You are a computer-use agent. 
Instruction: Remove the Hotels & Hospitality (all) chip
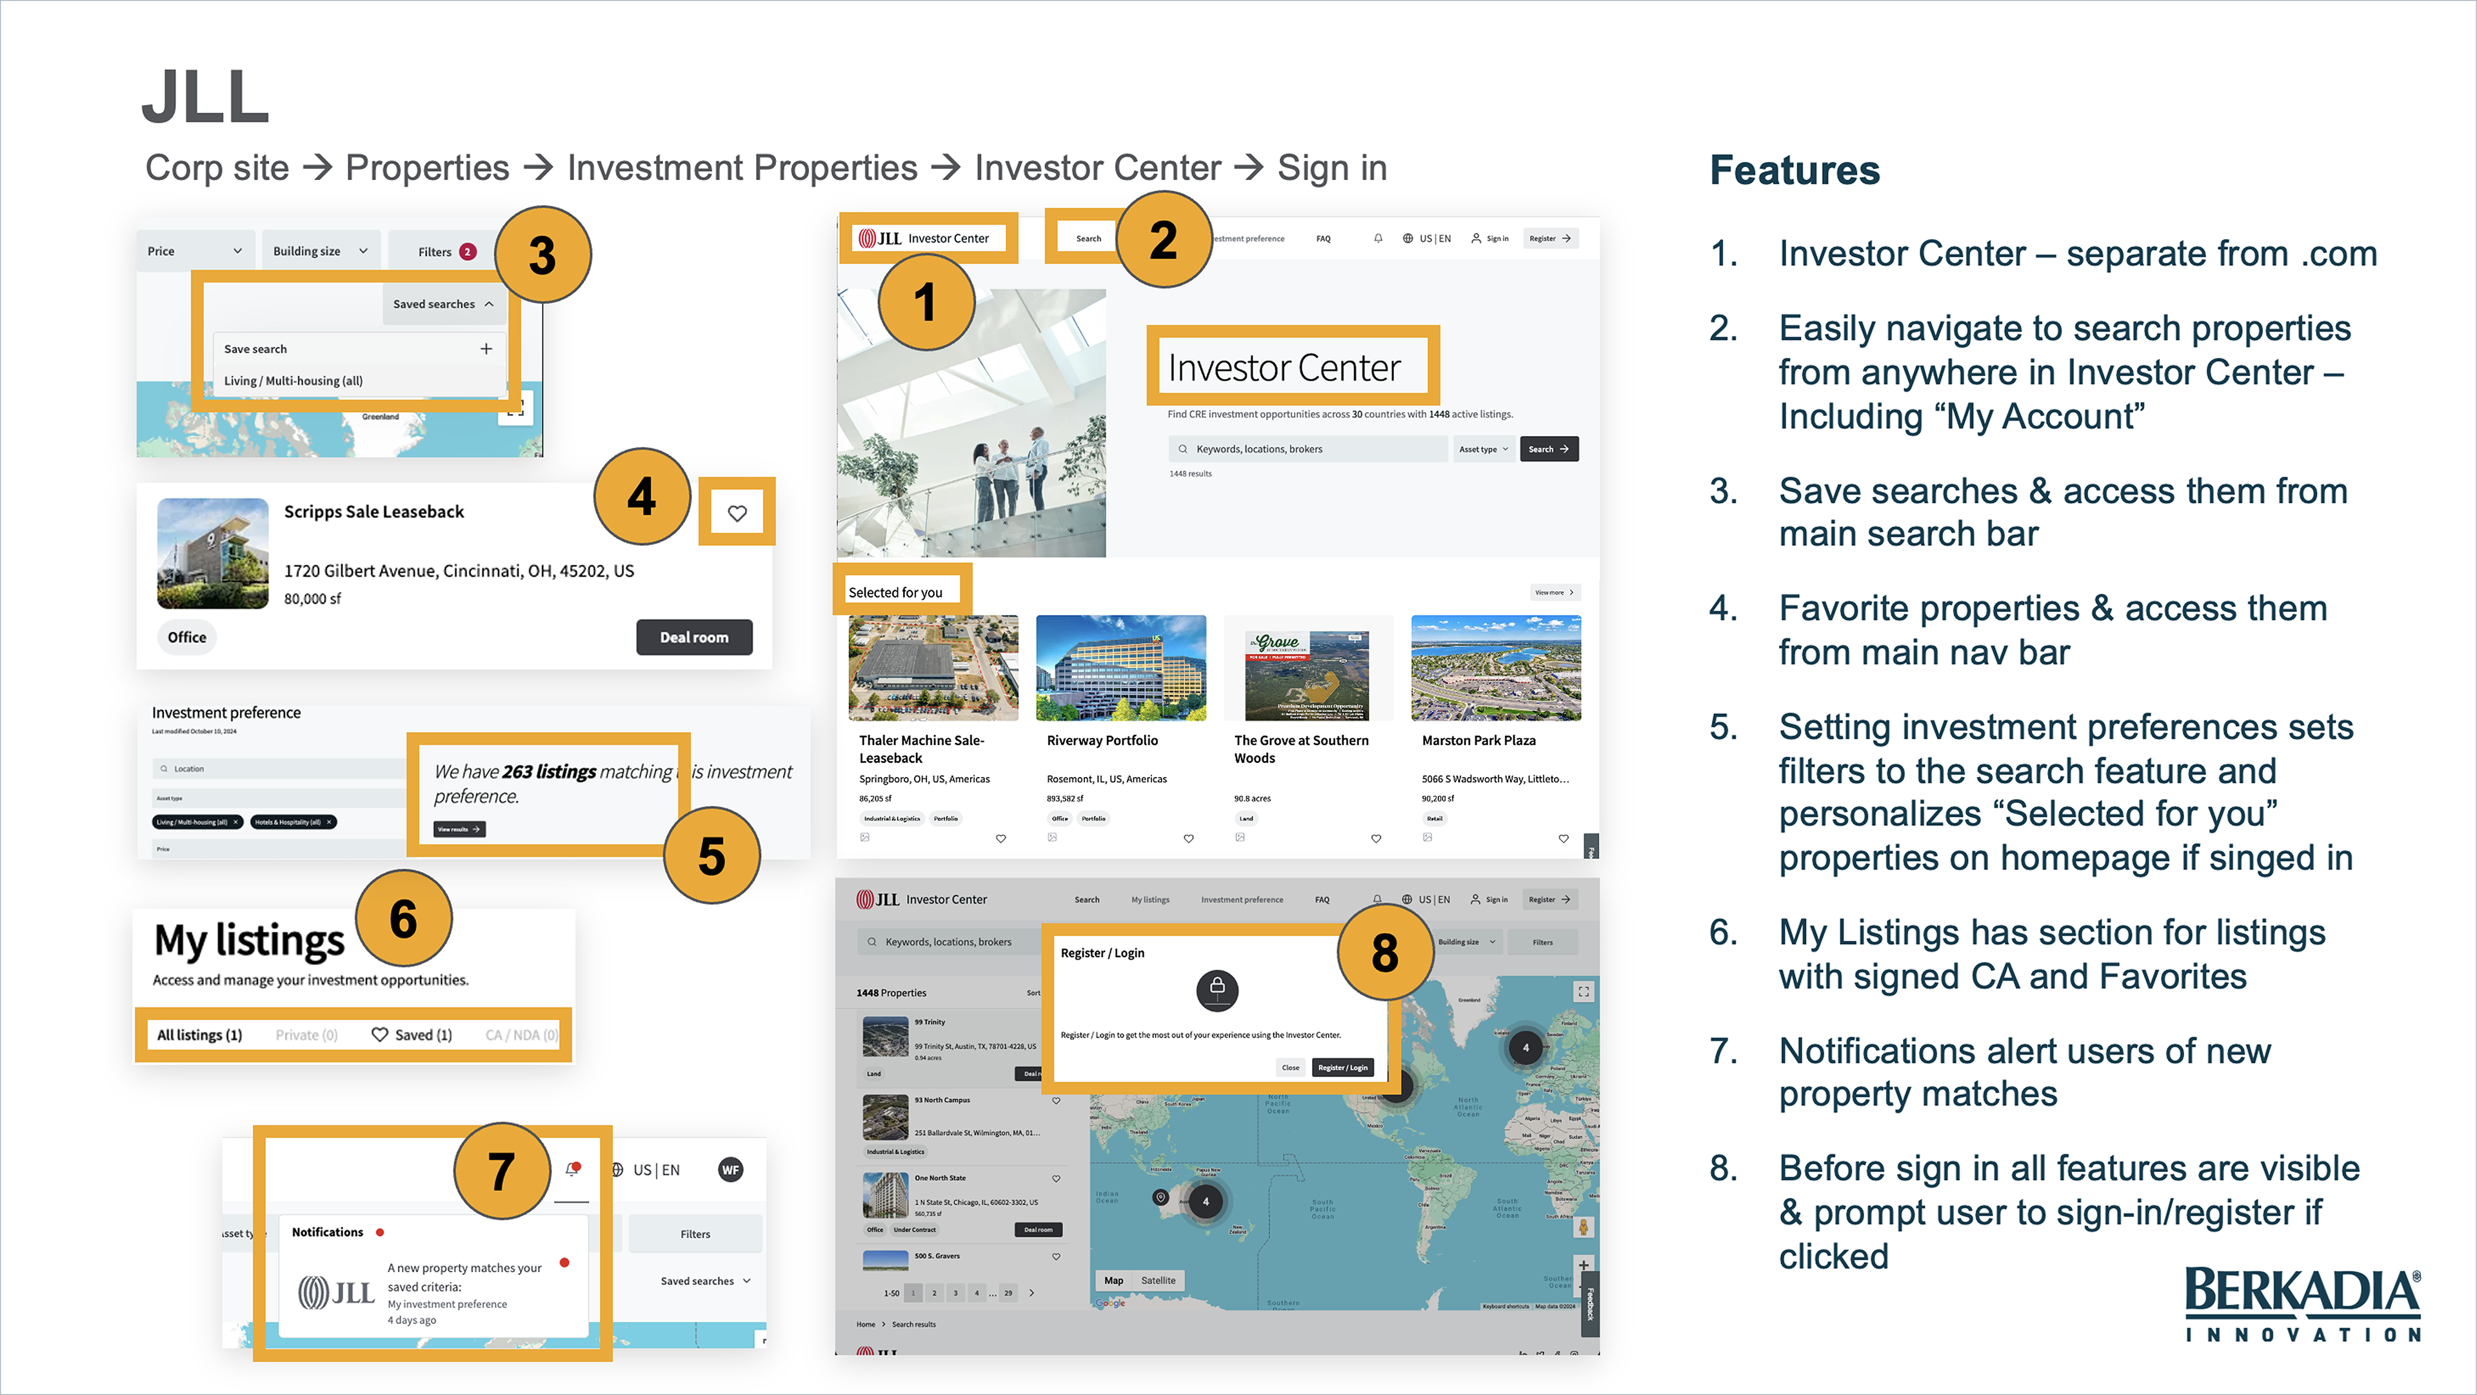tap(329, 822)
